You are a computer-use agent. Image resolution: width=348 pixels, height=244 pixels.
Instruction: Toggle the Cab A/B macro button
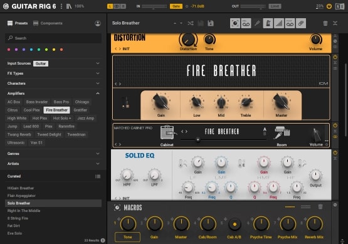235,224
